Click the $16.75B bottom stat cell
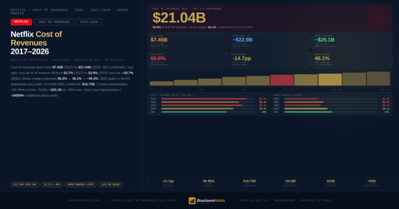 (x=249, y=184)
